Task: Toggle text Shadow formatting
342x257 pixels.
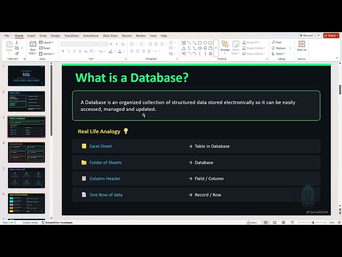Action: coord(80,51)
